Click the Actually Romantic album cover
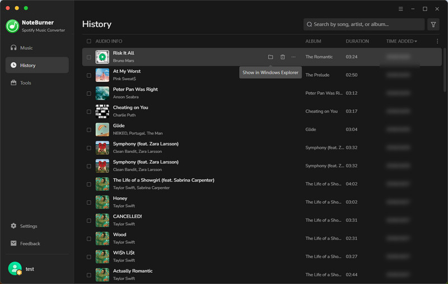This screenshot has width=448, height=284. pos(102,274)
